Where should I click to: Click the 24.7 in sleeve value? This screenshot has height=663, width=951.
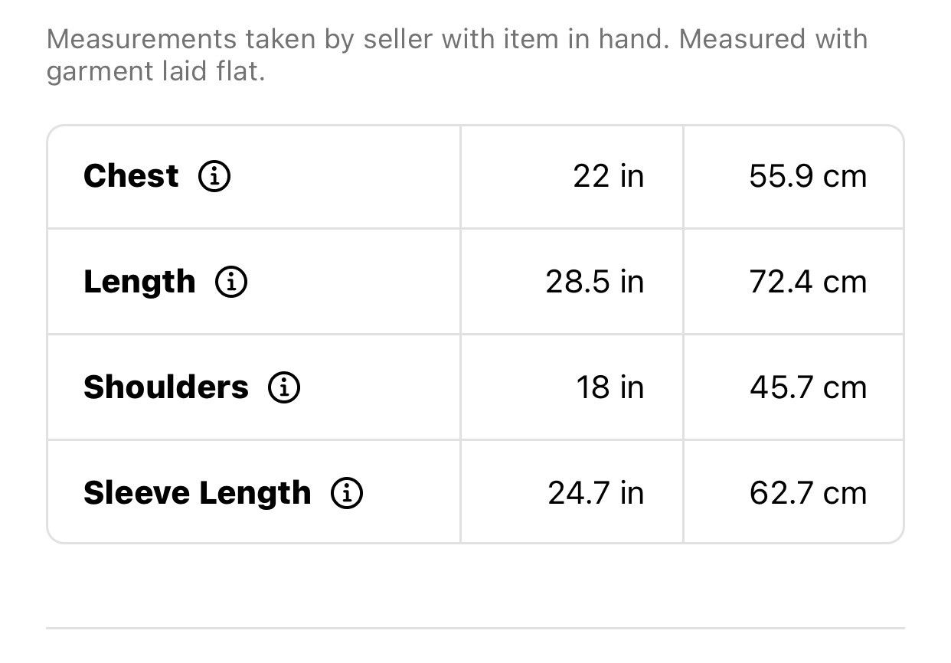596,494
